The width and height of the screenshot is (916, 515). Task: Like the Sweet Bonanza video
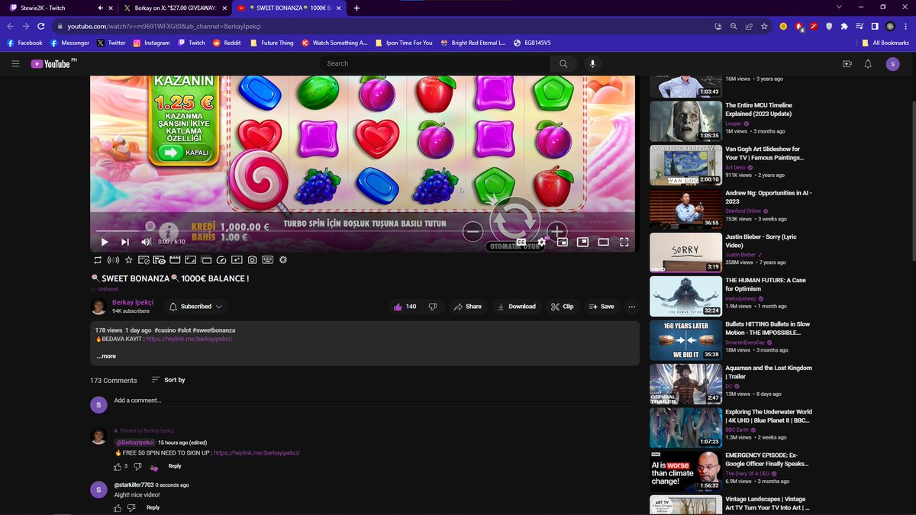point(405,307)
